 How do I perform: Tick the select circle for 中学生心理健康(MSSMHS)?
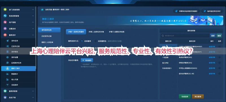pyautogui.click(x=220, y=68)
